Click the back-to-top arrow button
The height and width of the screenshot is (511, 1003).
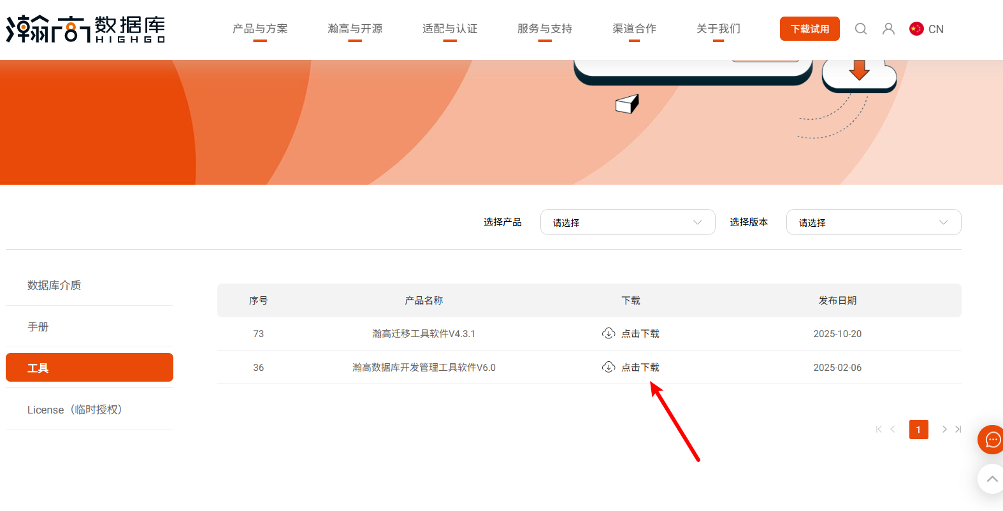click(992, 479)
